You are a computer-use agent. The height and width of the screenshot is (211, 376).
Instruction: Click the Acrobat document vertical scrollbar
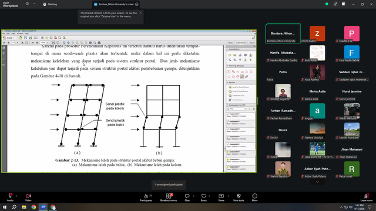pyautogui.click(x=224, y=108)
